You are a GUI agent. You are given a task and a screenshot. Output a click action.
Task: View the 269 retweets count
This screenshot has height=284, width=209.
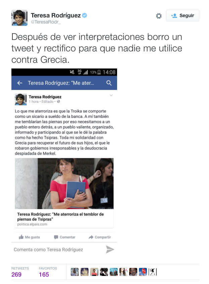click(16, 274)
